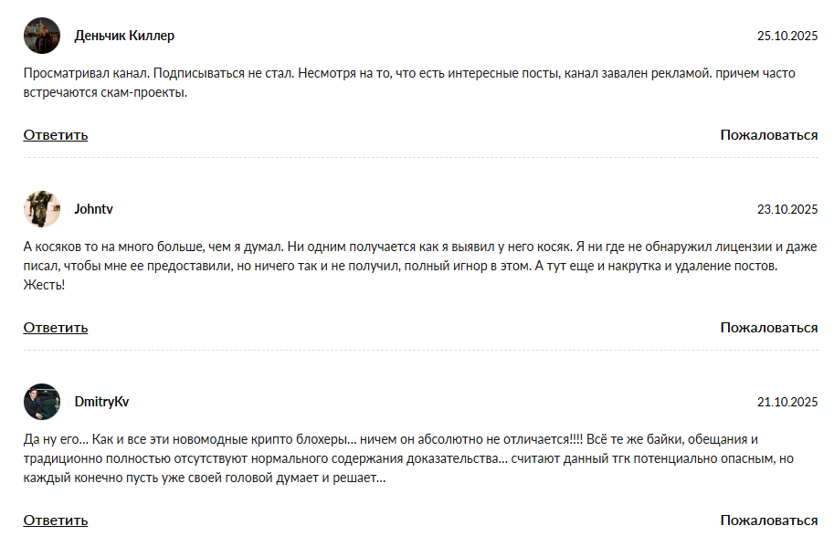Reply to Деньчик Киллер's comment via Ответить
834x536 pixels.
click(56, 135)
